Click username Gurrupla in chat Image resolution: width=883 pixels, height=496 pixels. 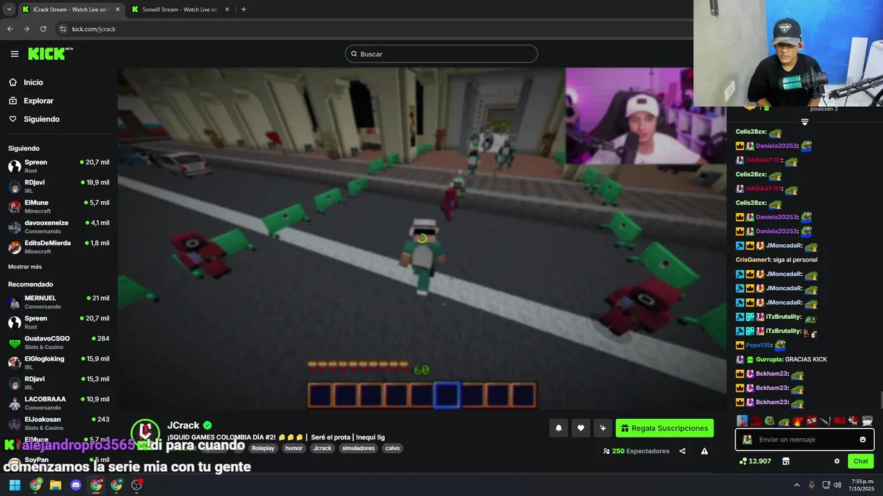click(x=768, y=360)
